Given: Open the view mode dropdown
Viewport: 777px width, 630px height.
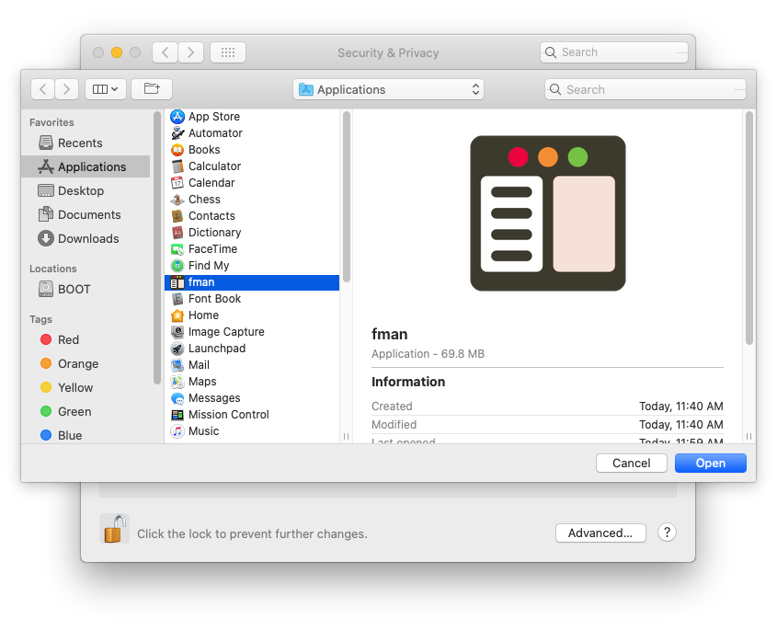Looking at the screenshot, I should coord(106,89).
